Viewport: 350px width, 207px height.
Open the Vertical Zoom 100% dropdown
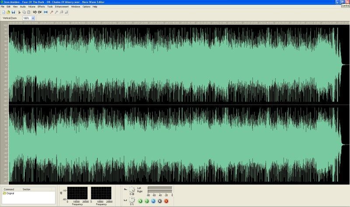(33, 18)
